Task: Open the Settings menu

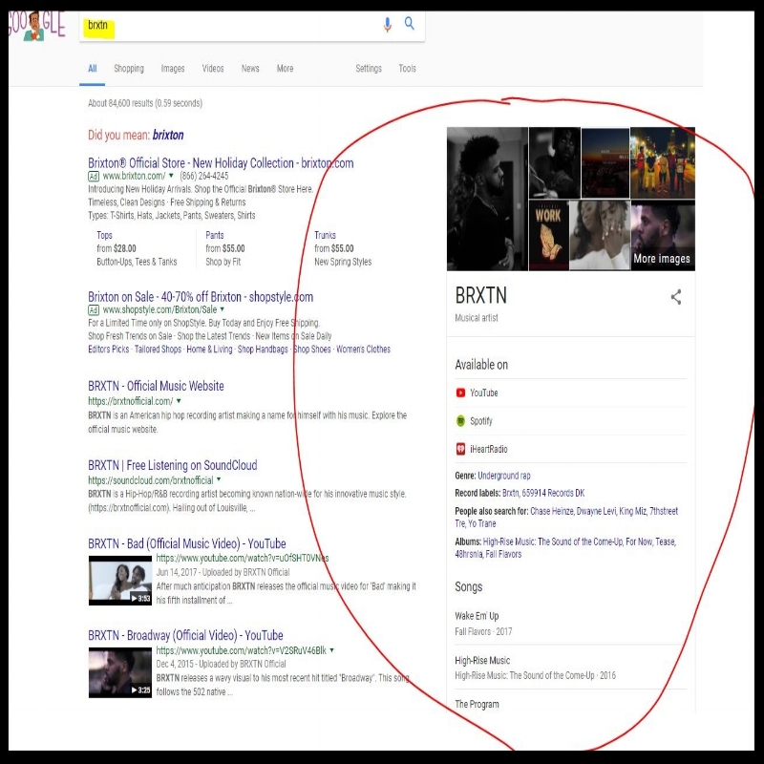Action: pos(369,68)
